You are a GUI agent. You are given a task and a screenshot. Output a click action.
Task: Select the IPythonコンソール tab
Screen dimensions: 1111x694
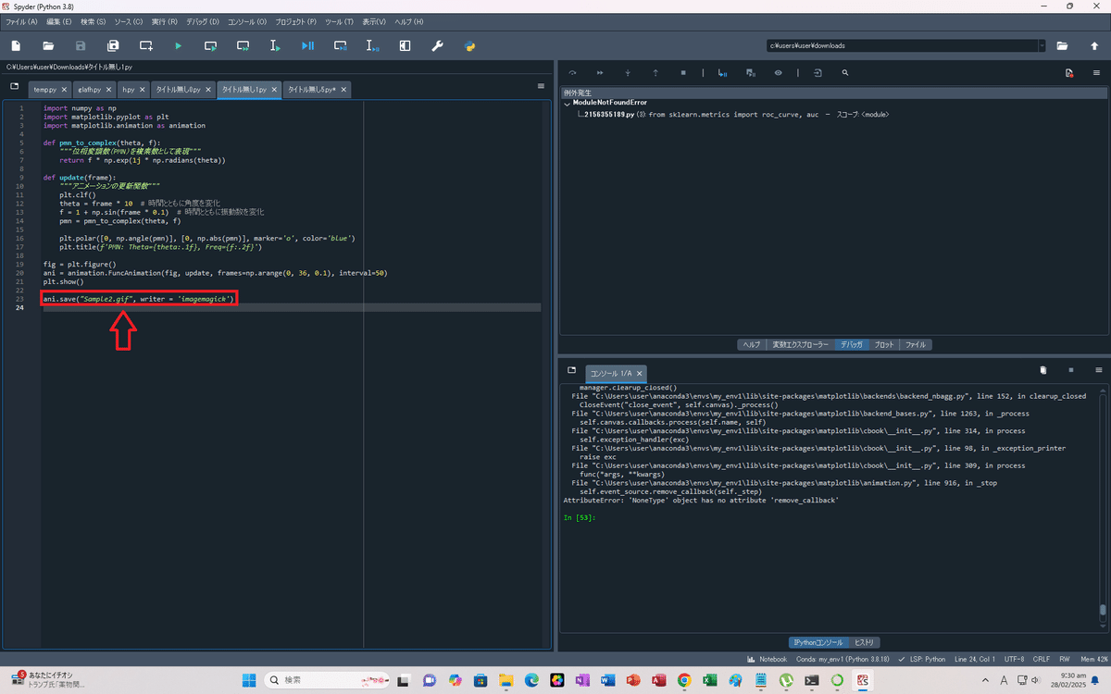[x=818, y=642]
